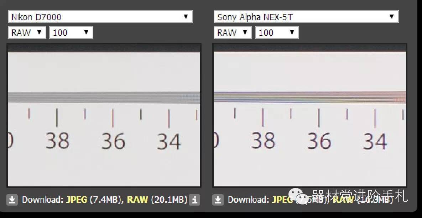Click the 器材党进阶手札 watermark text
The image size is (422, 218).
360,196
